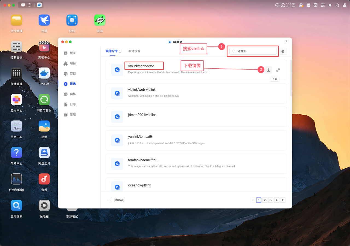The width and height of the screenshot is (350, 246).
Task: Click the refresh icon beside 共68项
Action: [x=110, y=200]
